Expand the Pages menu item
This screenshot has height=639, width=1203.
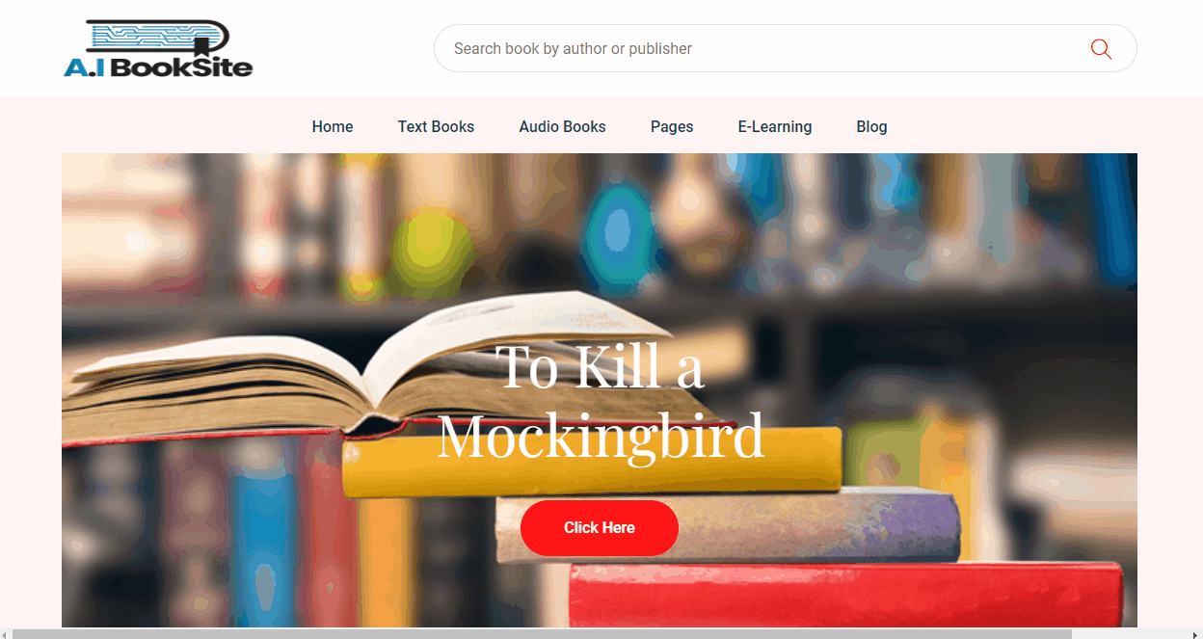tap(672, 126)
